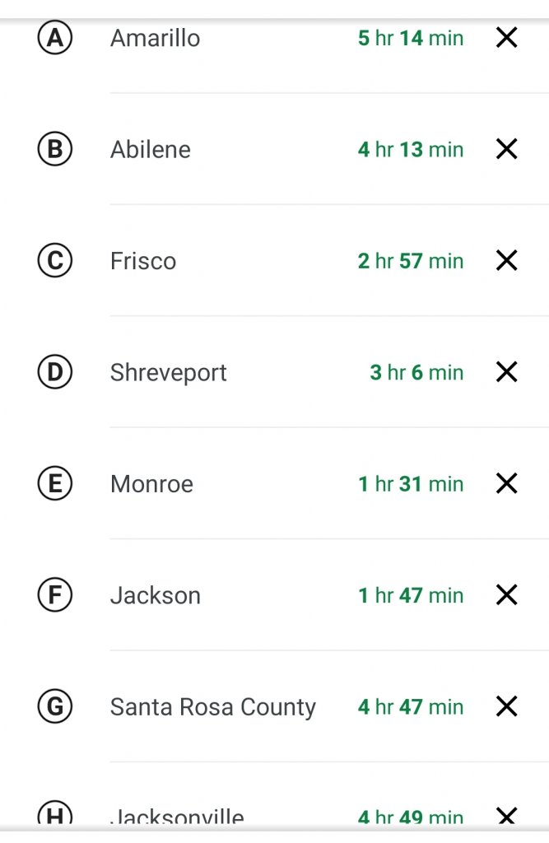Image resolution: width=549 pixels, height=843 pixels.
Task: Tap the circled D waypoint marker
Action: pyautogui.click(x=55, y=372)
